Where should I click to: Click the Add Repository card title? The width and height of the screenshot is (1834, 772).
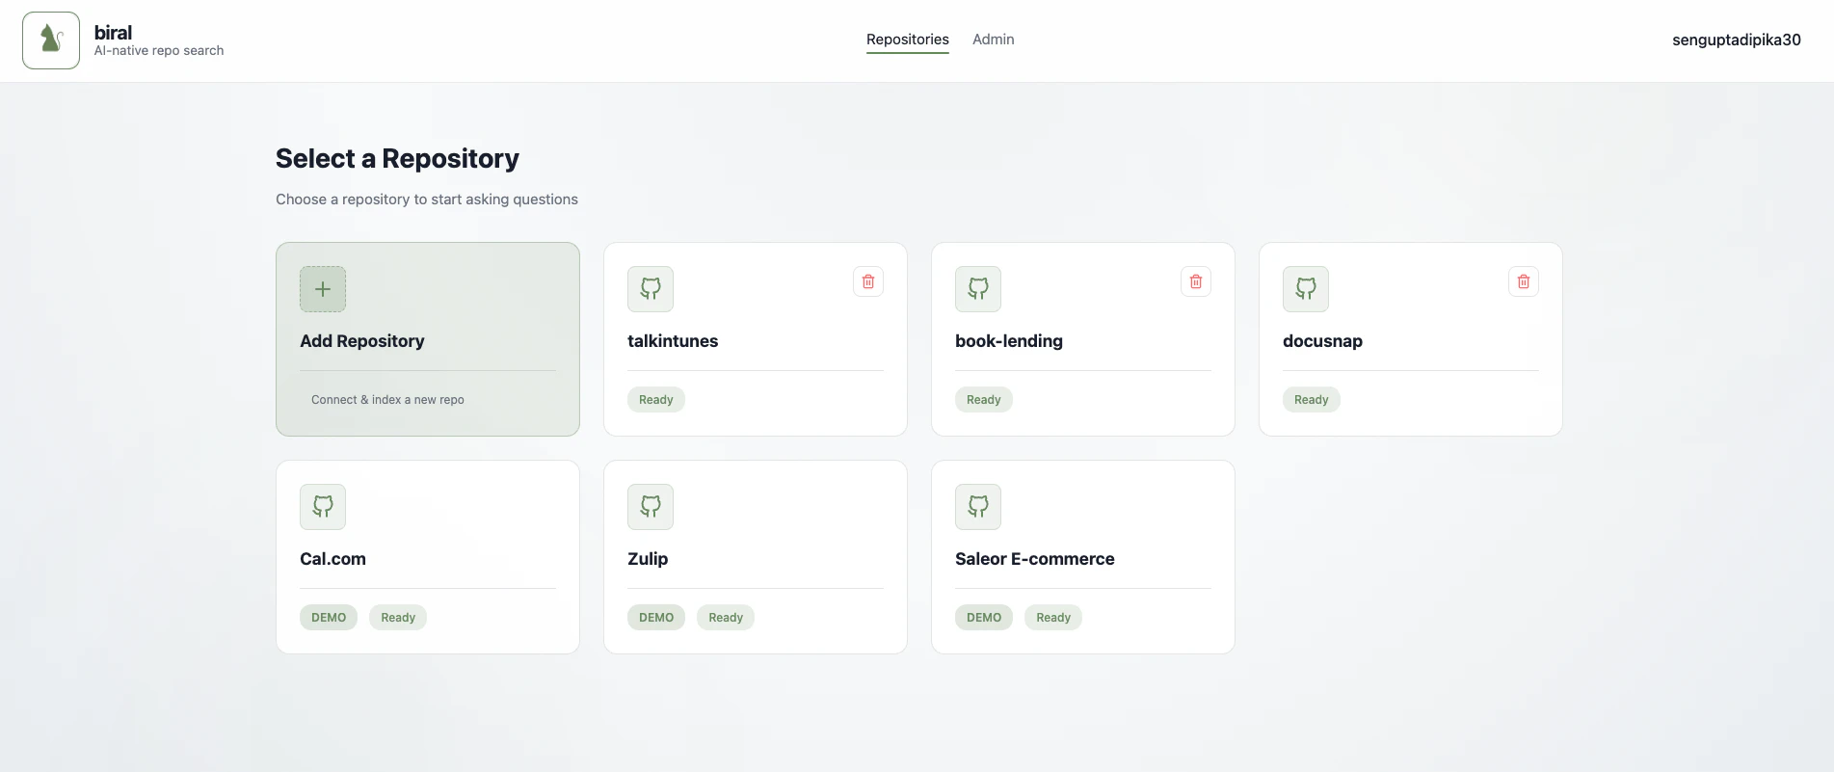(362, 341)
